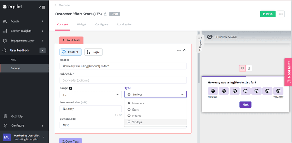The height and width of the screenshot is (143, 292).
Task: Click the User Feedback smiley icon
Action: 4,51
